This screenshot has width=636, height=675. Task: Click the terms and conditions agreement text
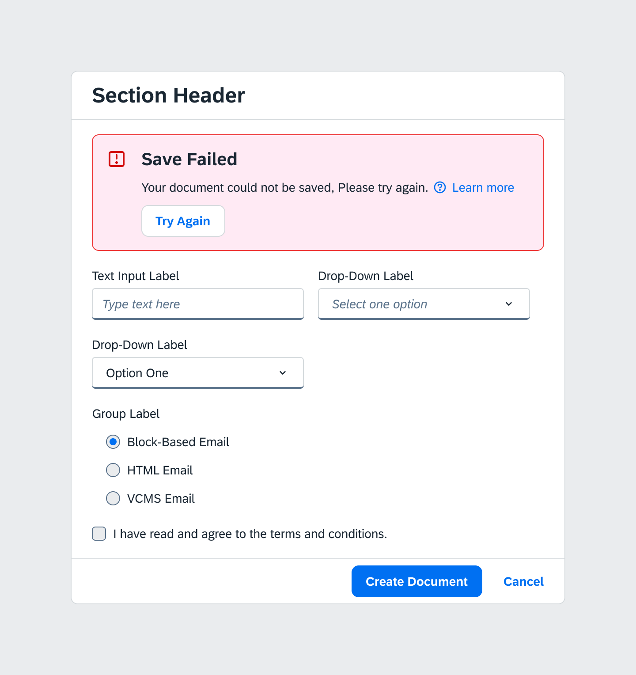point(250,534)
